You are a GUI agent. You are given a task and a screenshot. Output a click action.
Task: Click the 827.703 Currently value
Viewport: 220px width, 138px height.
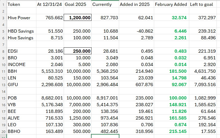pos(105,18)
